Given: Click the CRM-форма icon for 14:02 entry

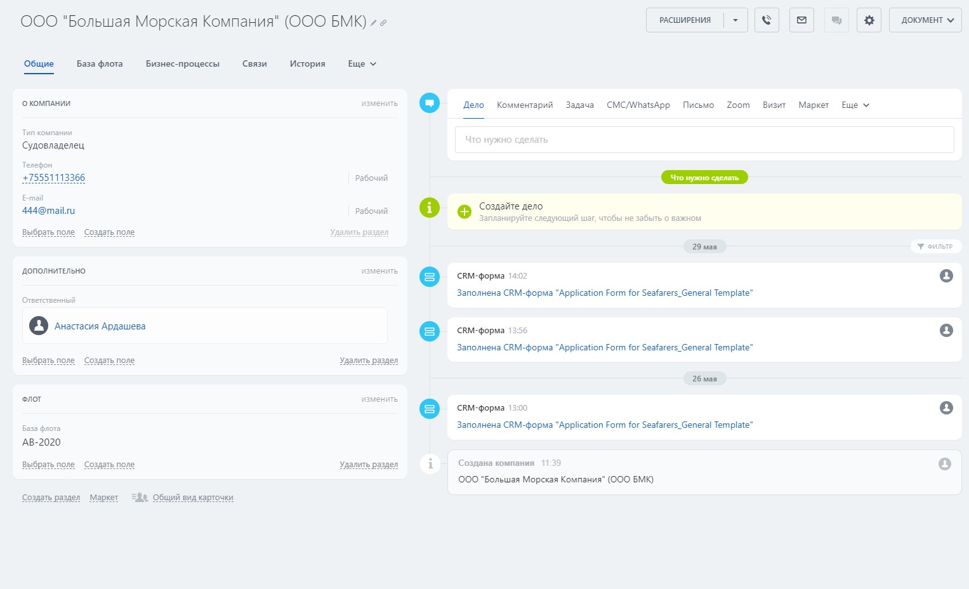Looking at the screenshot, I should point(430,277).
